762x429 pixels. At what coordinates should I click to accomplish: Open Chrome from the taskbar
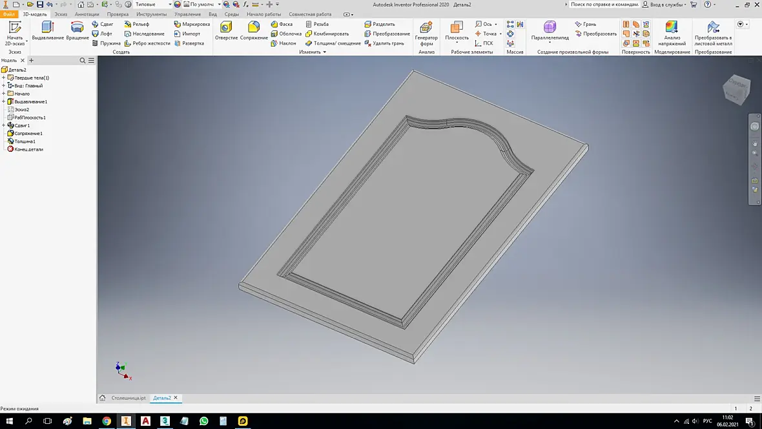tap(107, 421)
